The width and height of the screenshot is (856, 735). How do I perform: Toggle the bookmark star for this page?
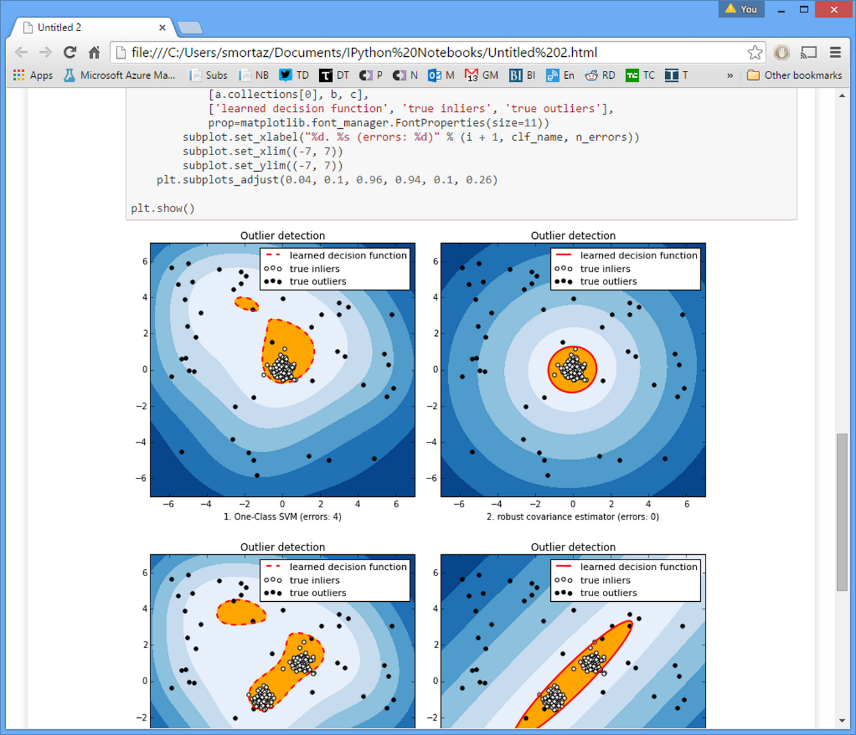tap(755, 52)
